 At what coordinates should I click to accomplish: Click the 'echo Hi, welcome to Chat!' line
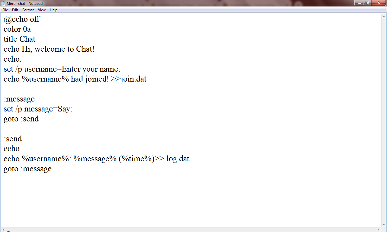[x=49, y=49]
